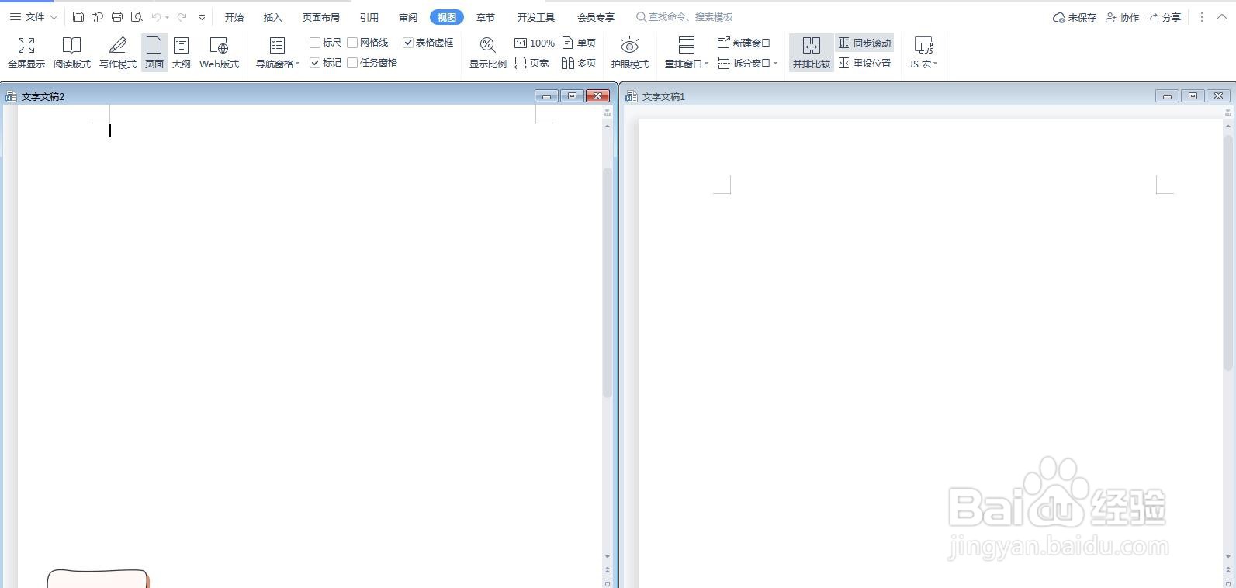Open the 开发工具 Developer tab
Screen dimensions: 1236x588
point(536,17)
